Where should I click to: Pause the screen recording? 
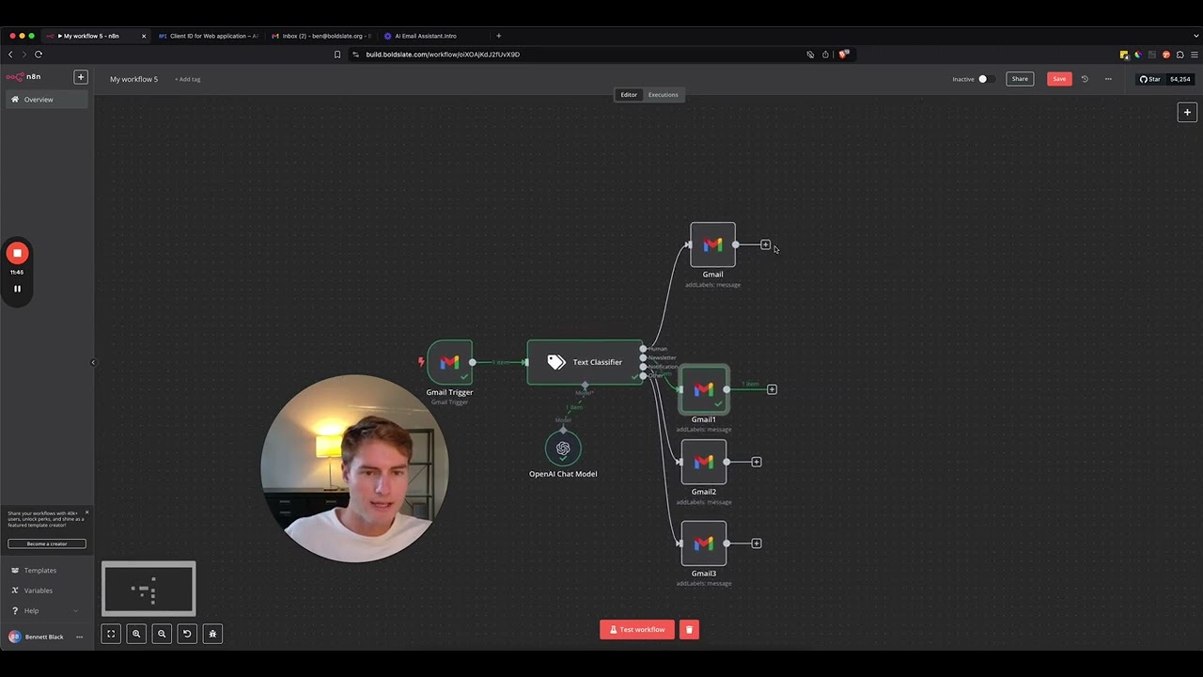[x=17, y=289]
